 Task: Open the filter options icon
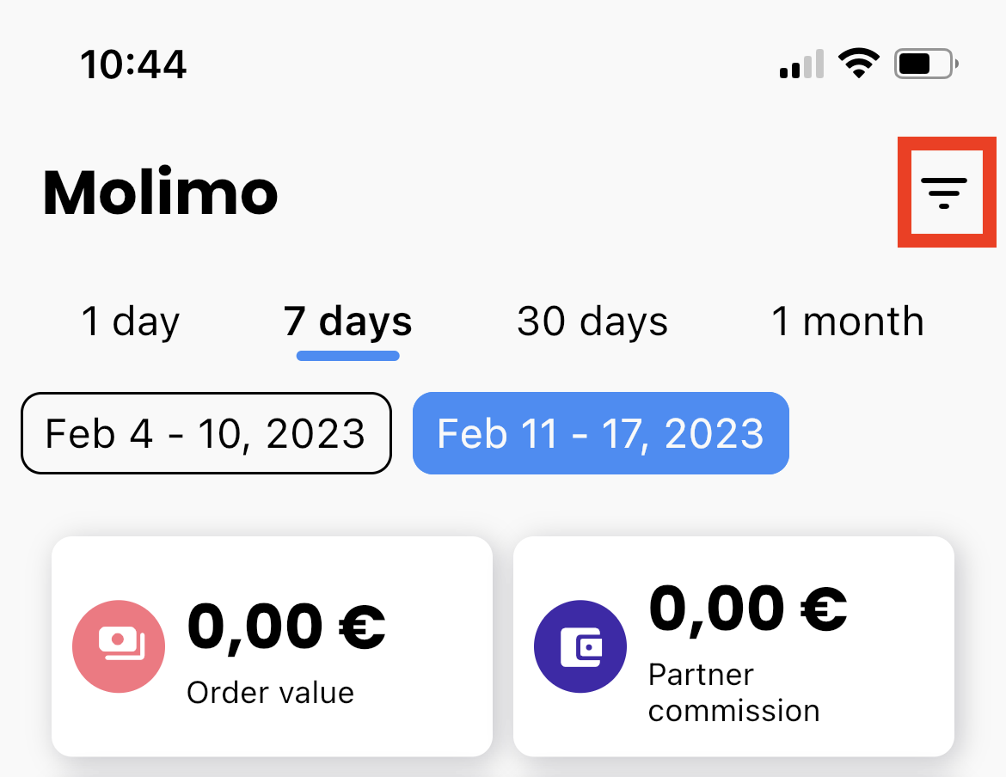click(x=944, y=193)
